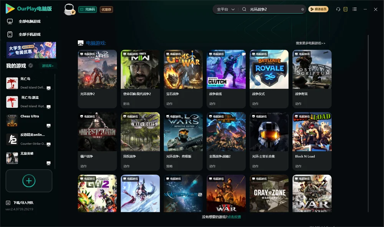Open the 大学生专属优惠 banner
This screenshot has height=227, width=384.
point(31,50)
